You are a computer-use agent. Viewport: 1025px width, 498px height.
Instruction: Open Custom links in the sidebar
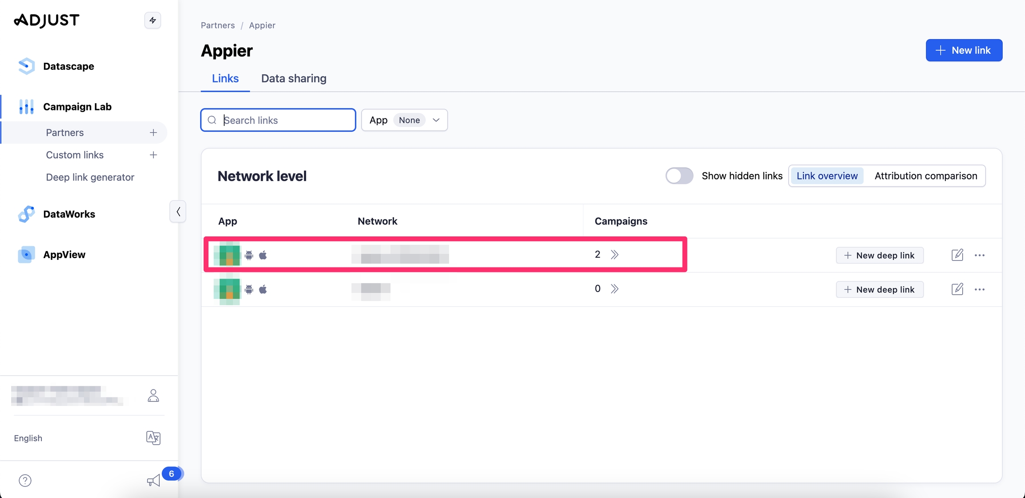pyautogui.click(x=75, y=155)
